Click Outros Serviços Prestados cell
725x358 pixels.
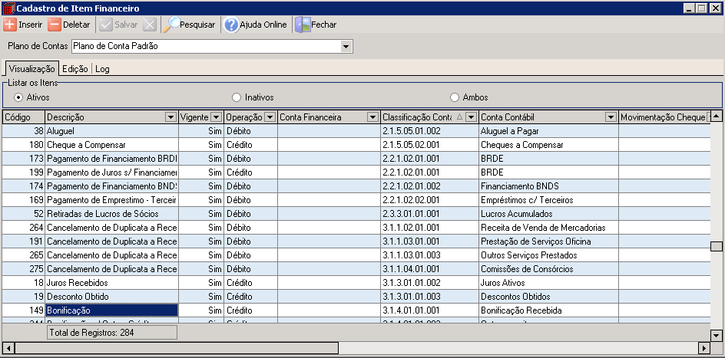point(549,255)
